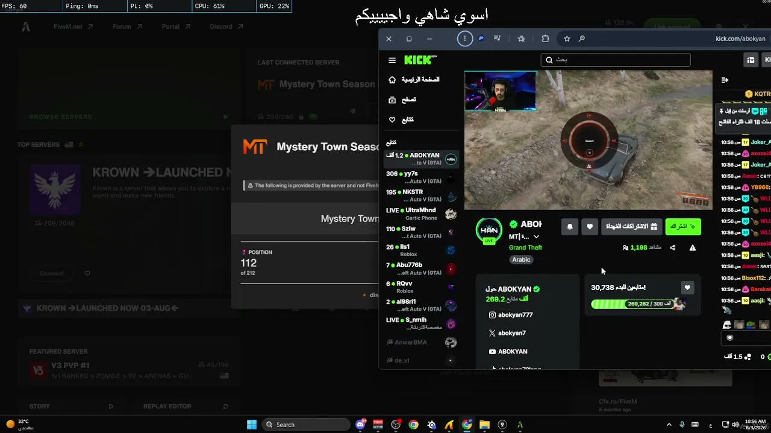Go to Kick home via the logo
The height and width of the screenshot is (433, 771).
(x=420, y=60)
